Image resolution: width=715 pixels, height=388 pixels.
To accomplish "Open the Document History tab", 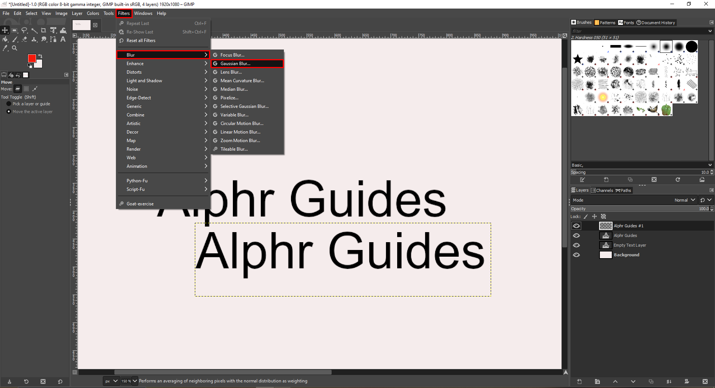I will coord(656,23).
